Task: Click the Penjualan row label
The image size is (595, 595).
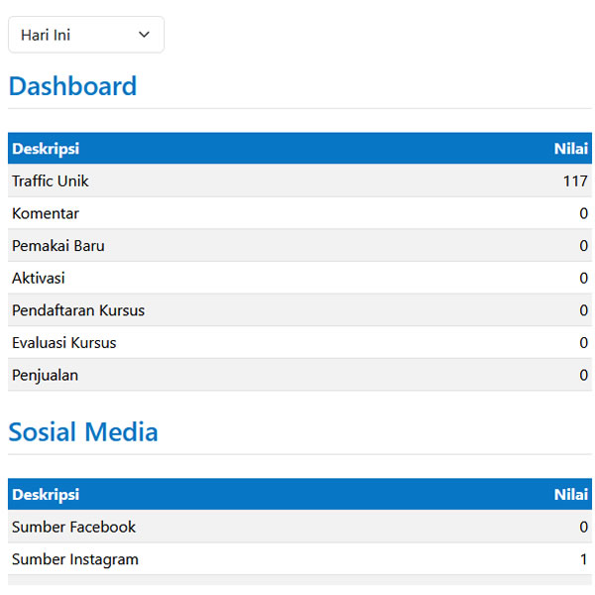Action: point(46,375)
